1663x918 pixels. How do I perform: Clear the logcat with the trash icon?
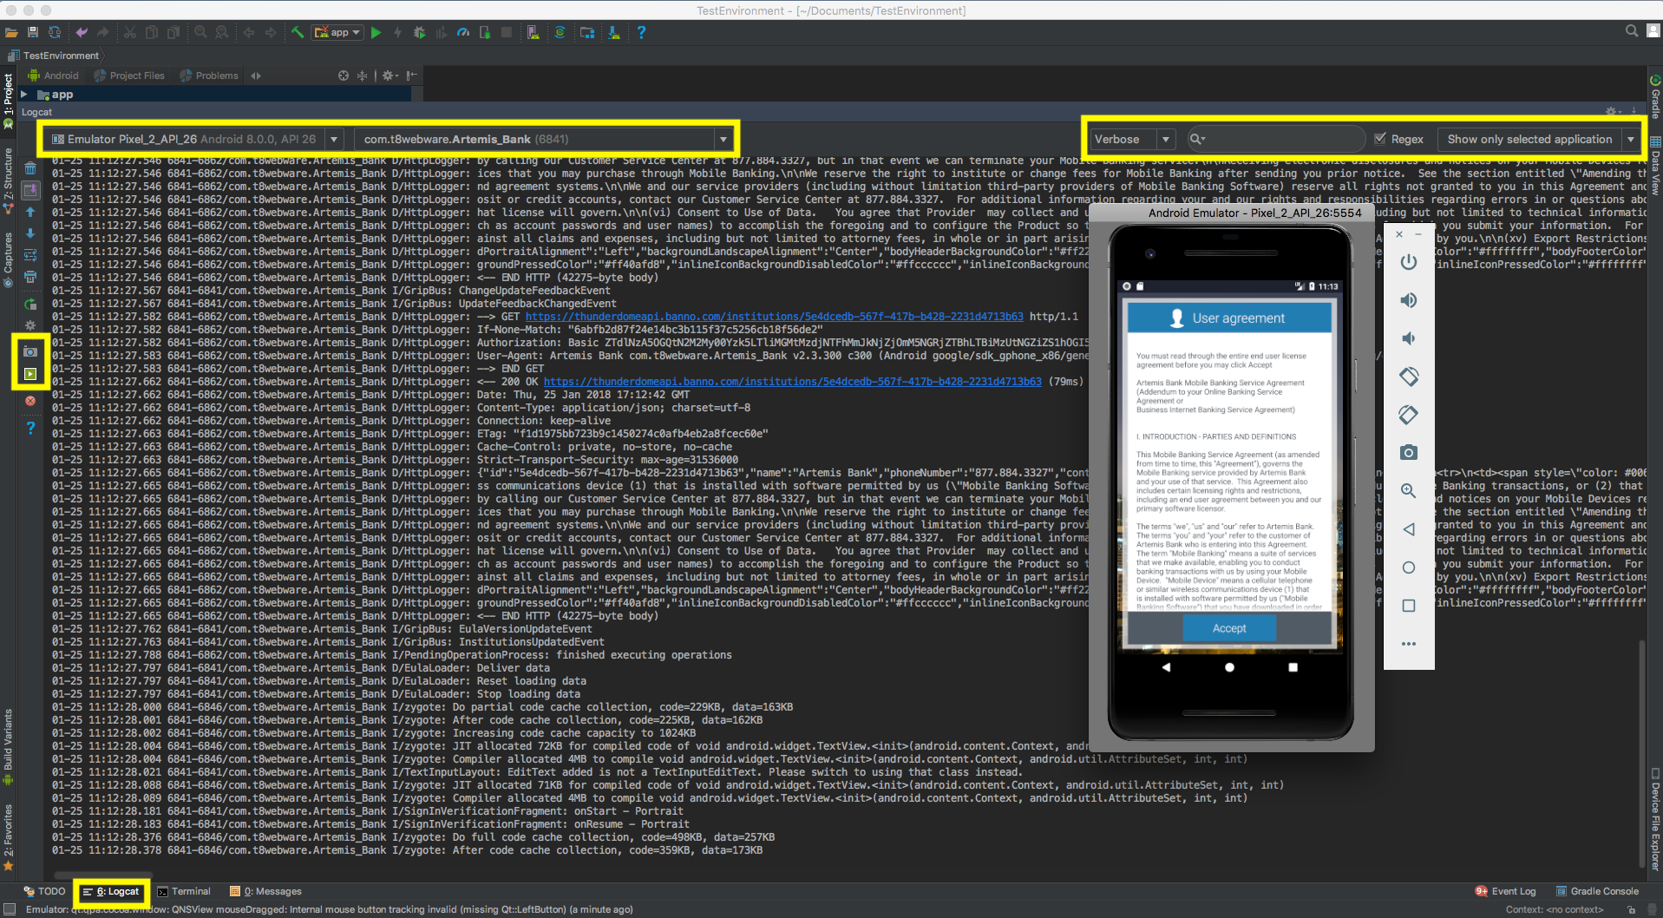coord(30,168)
